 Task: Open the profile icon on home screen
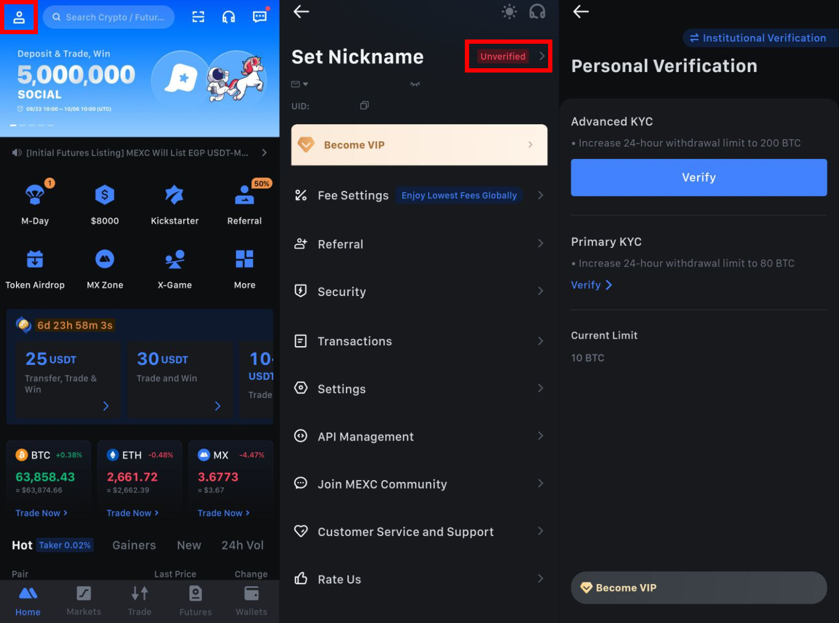(18, 17)
